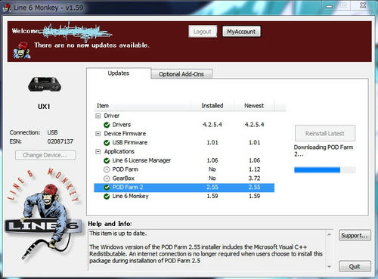Viewport: 378px width, 279px height.
Task: Click the gray not-installed icon beside POD Farm 1.12
Action: tap(107, 169)
